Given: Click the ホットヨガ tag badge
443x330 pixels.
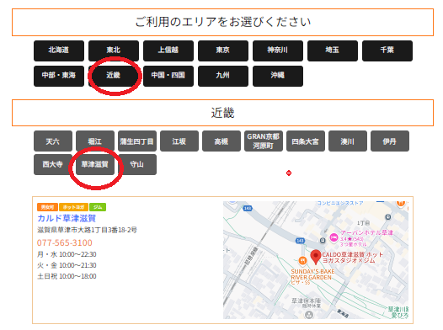Looking at the screenshot, I should (73, 207).
